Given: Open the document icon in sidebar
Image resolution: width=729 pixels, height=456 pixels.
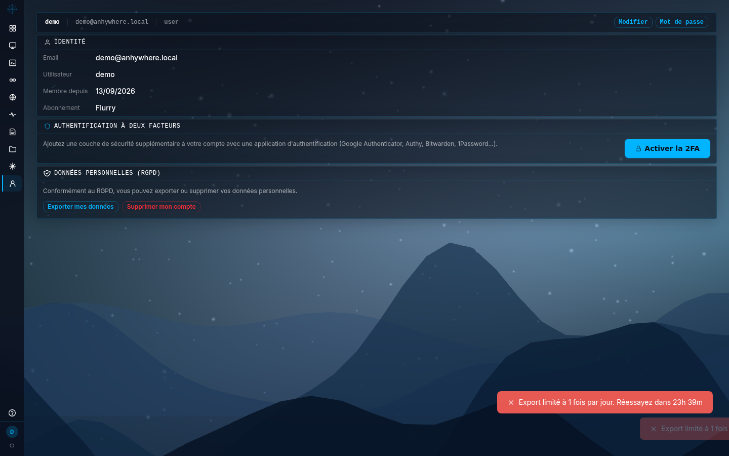Looking at the screenshot, I should tap(13, 132).
